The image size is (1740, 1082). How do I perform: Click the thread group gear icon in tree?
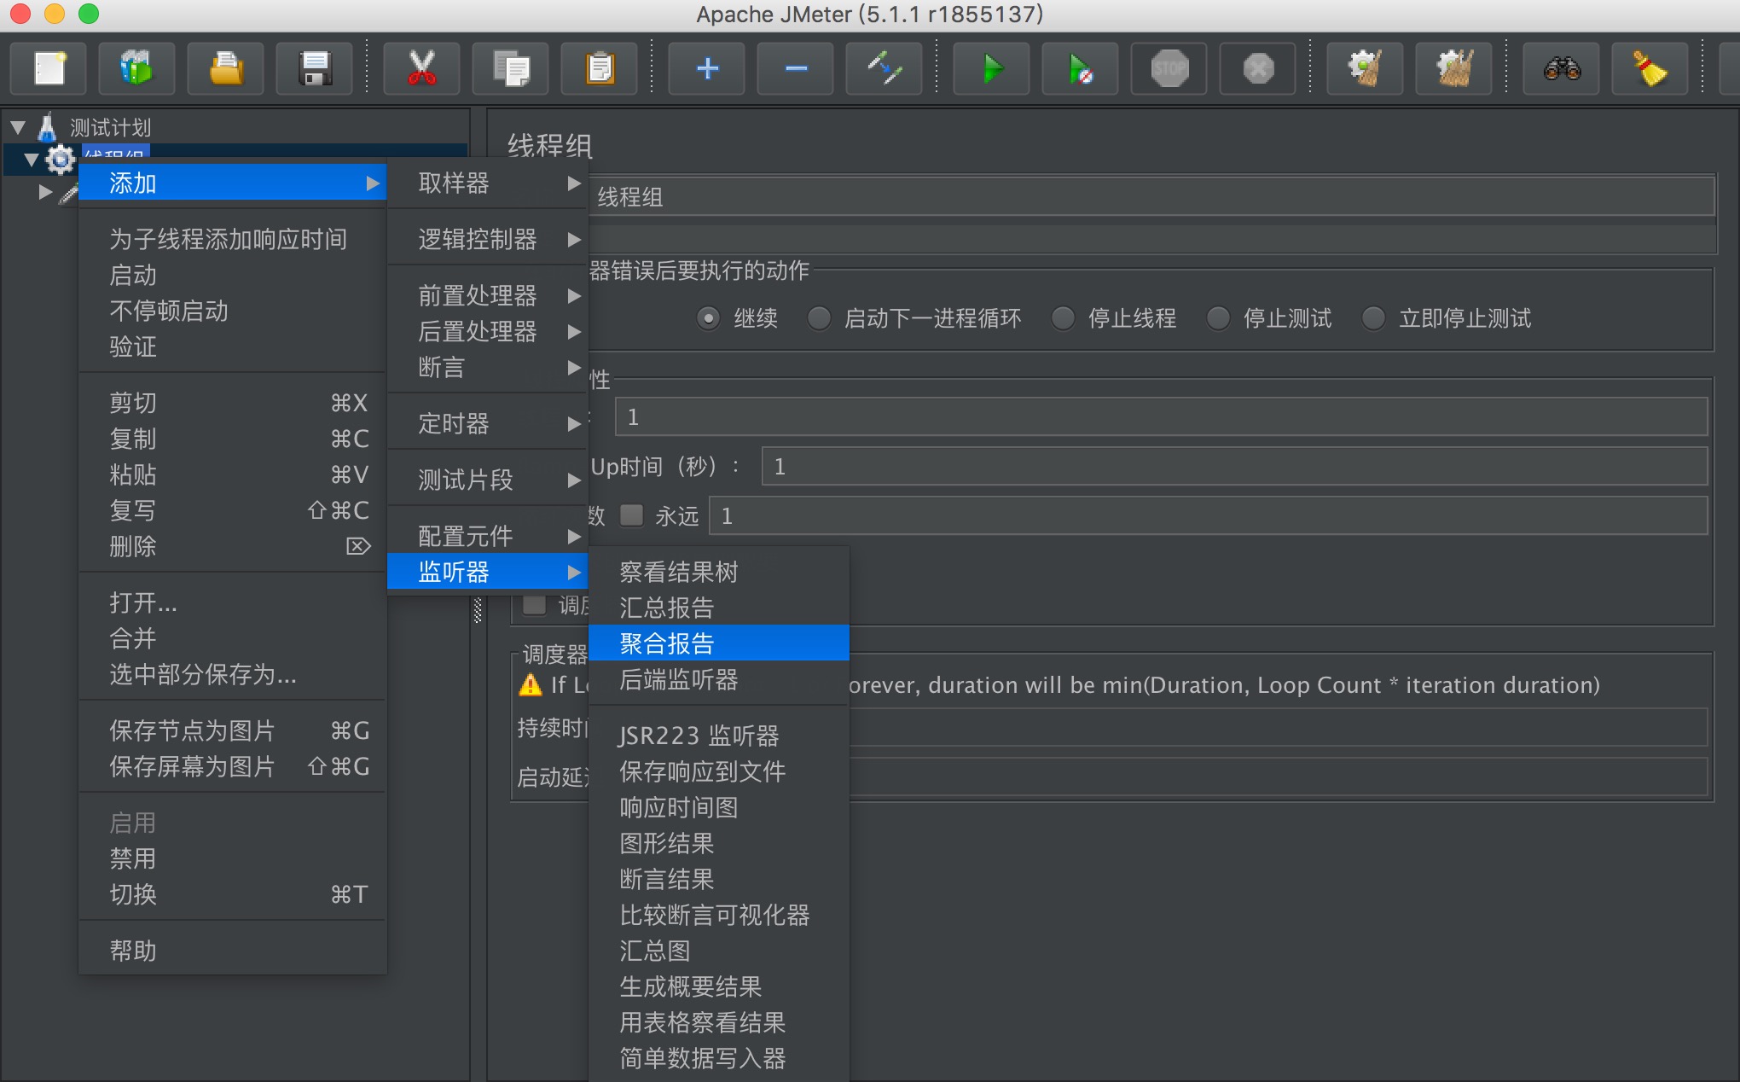(x=60, y=160)
